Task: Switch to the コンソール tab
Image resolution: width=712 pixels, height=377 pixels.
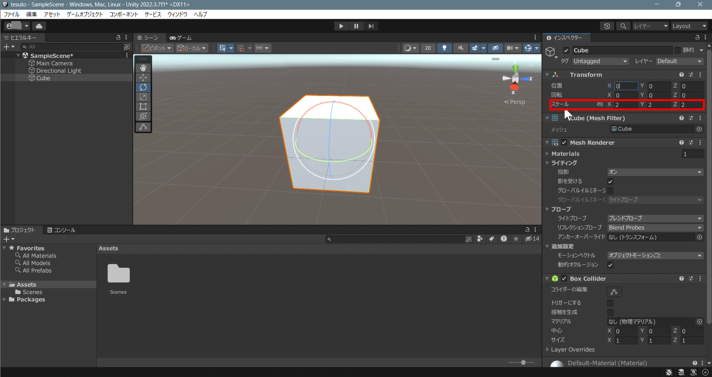Action: 61,230
